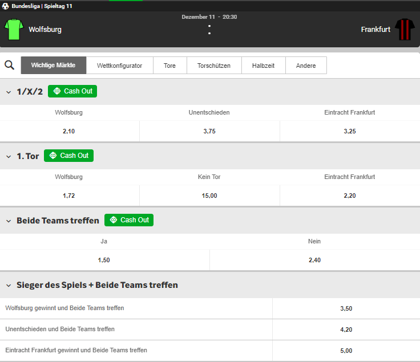Viewport: 420px width, 362px height.
Task: Click the search magnifier icon
Action: pyautogui.click(x=9, y=65)
